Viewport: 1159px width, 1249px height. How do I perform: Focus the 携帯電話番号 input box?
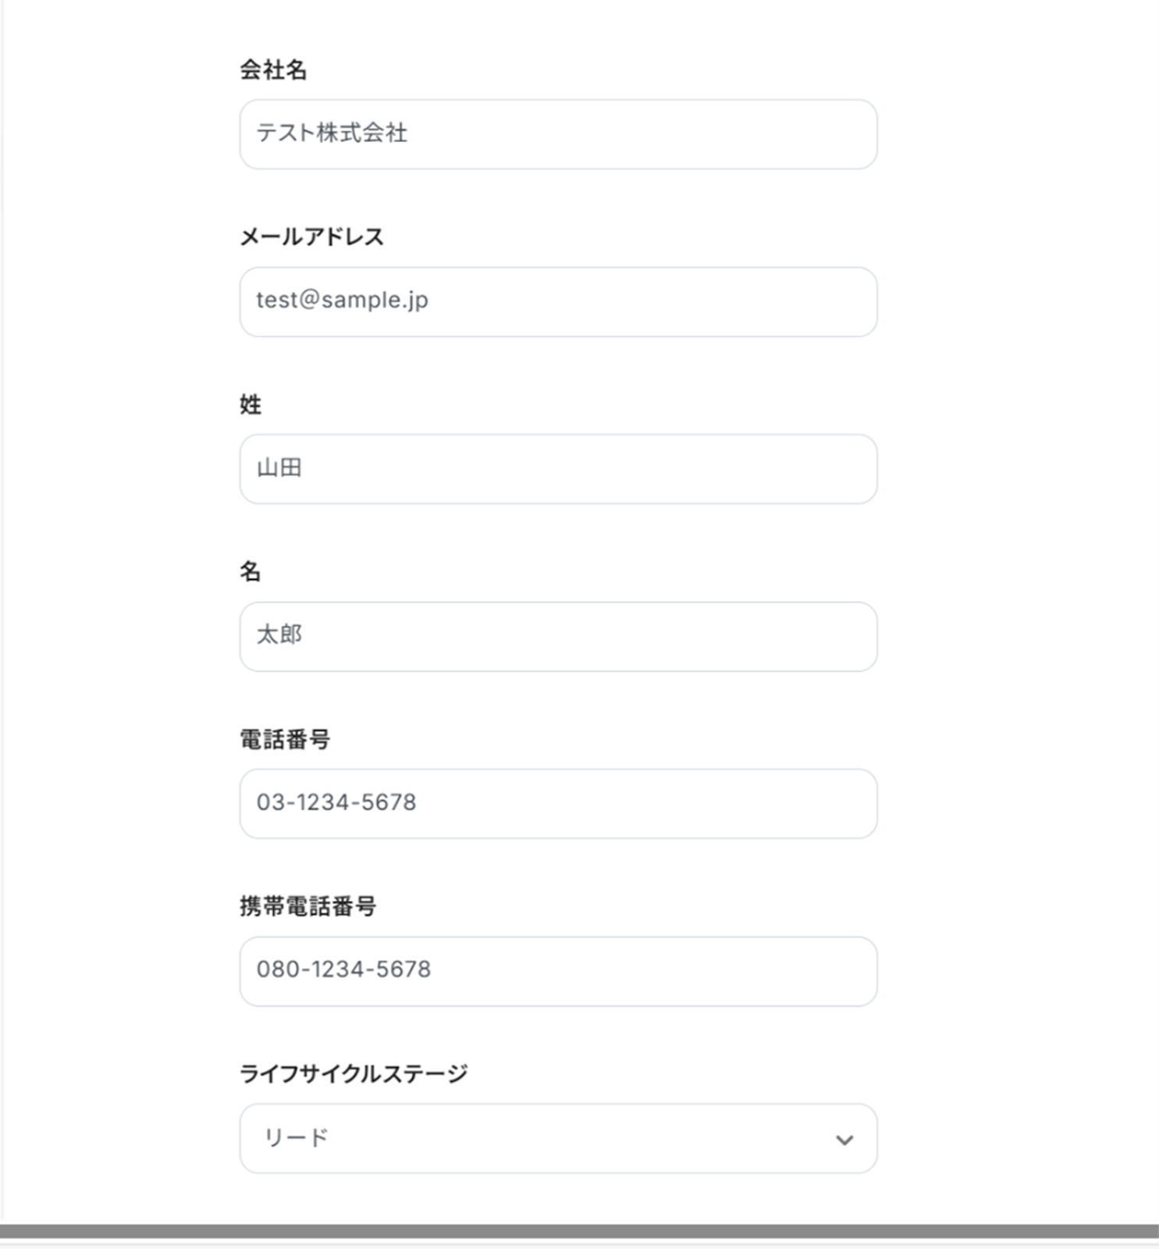click(558, 971)
